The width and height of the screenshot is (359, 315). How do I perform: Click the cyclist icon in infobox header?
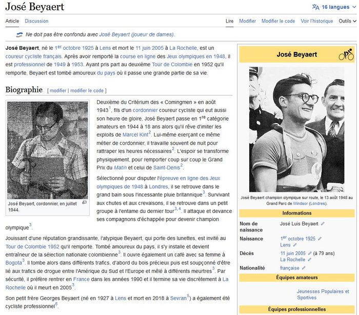(346, 55)
